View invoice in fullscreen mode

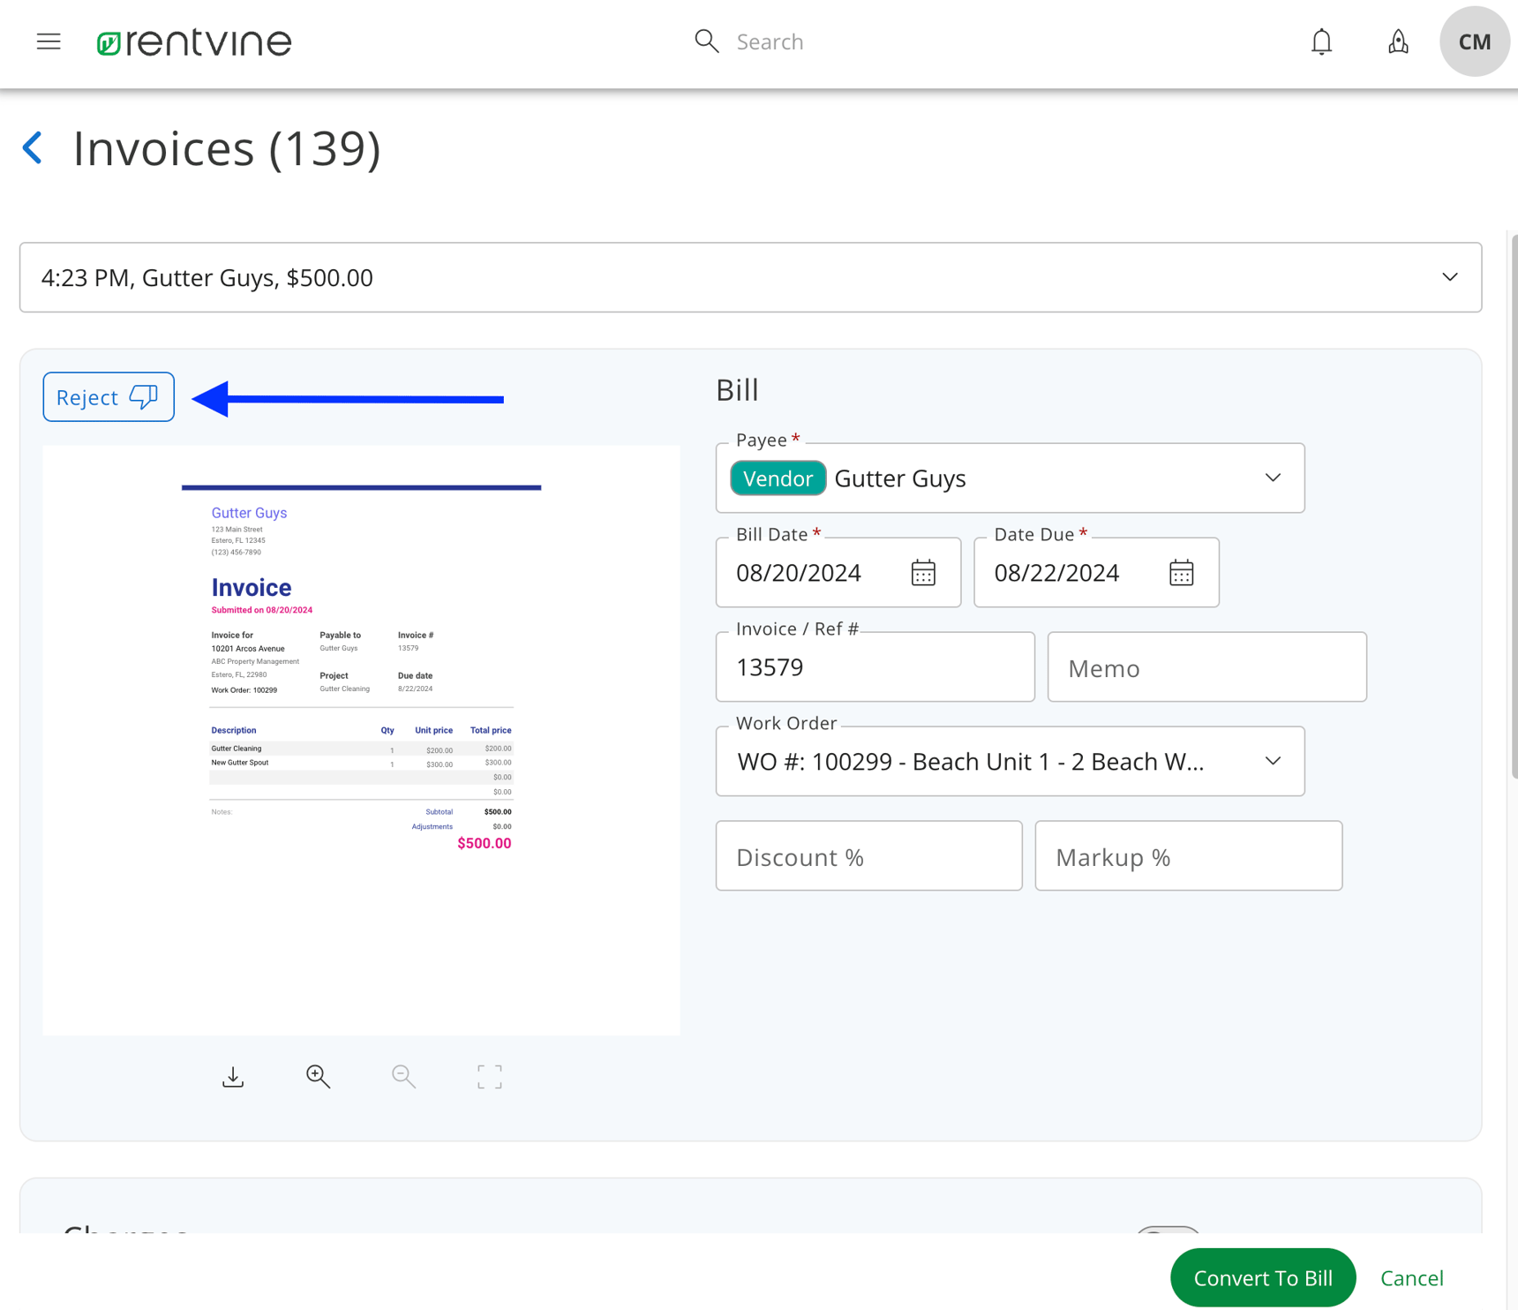click(488, 1076)
